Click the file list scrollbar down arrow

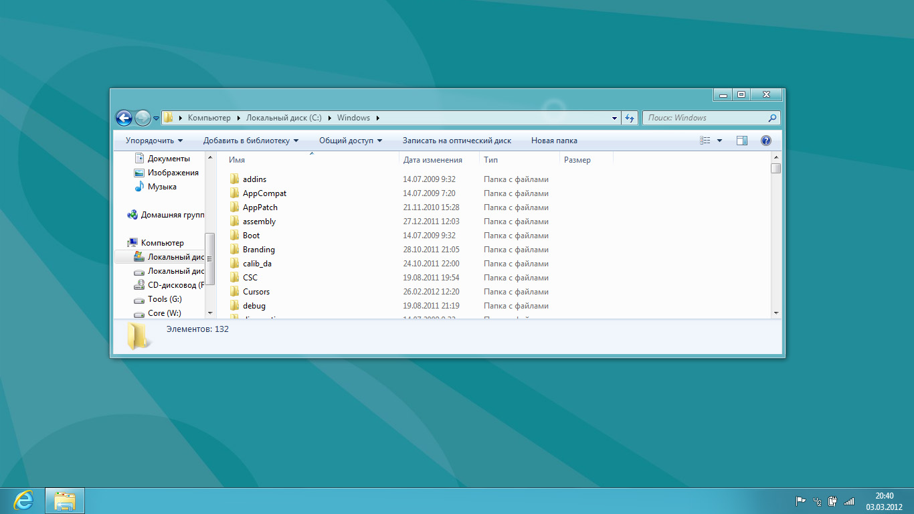776,313
